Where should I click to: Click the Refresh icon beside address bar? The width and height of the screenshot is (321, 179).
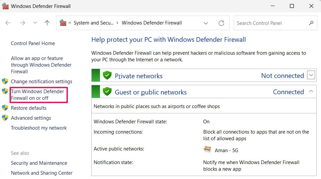point(221,23)
